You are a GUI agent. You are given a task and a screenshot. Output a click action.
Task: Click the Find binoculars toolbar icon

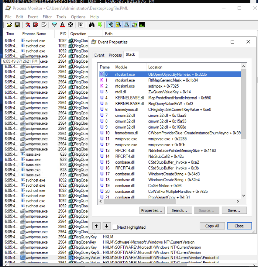coord(92,25)
